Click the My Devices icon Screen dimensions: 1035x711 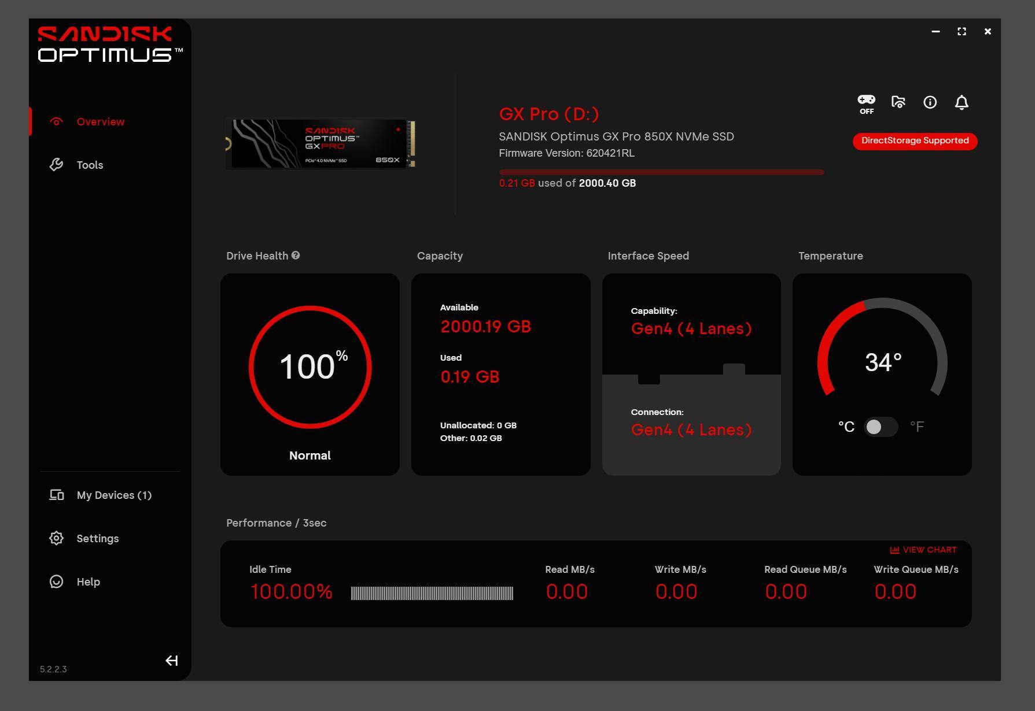tap(56, 495)
